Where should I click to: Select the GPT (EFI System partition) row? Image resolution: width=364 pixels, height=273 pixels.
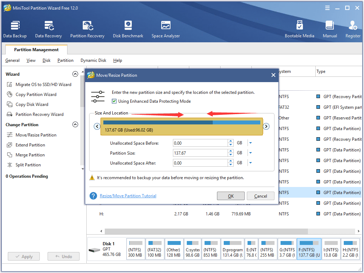click(x=320, y=107)
